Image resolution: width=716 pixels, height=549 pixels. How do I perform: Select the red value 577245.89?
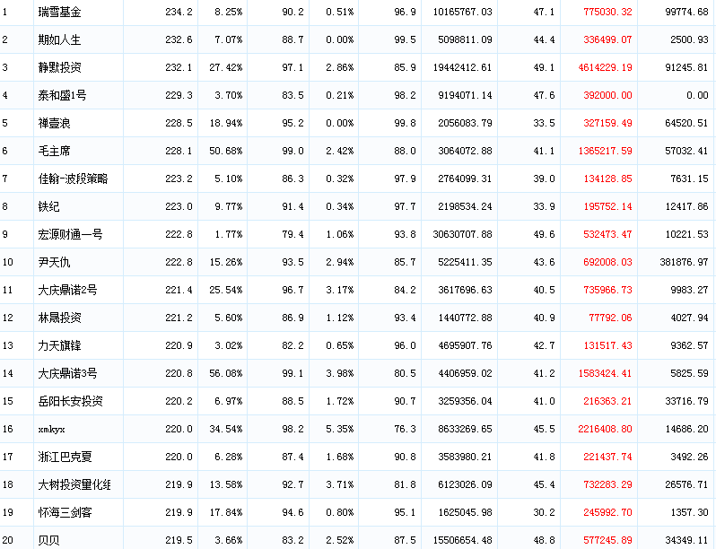point(607,541)
